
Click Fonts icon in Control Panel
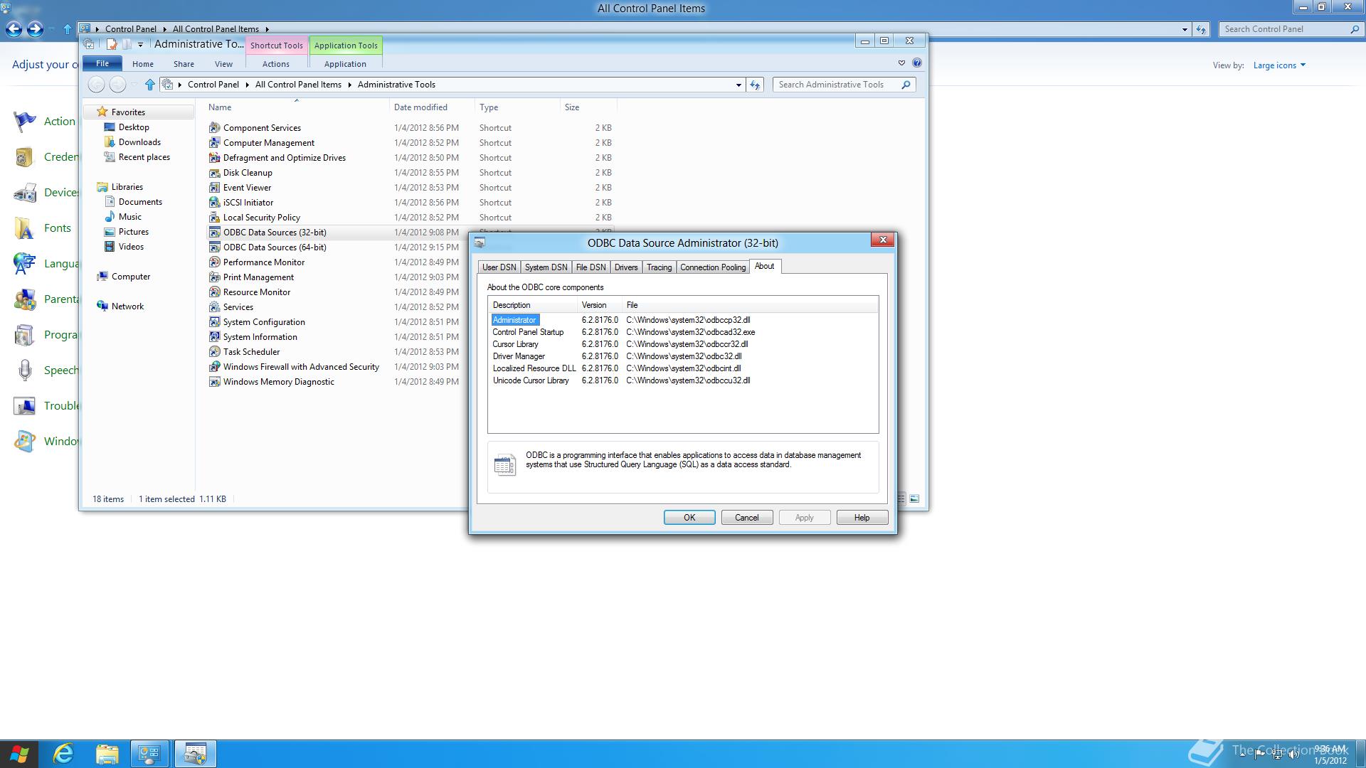25,228
